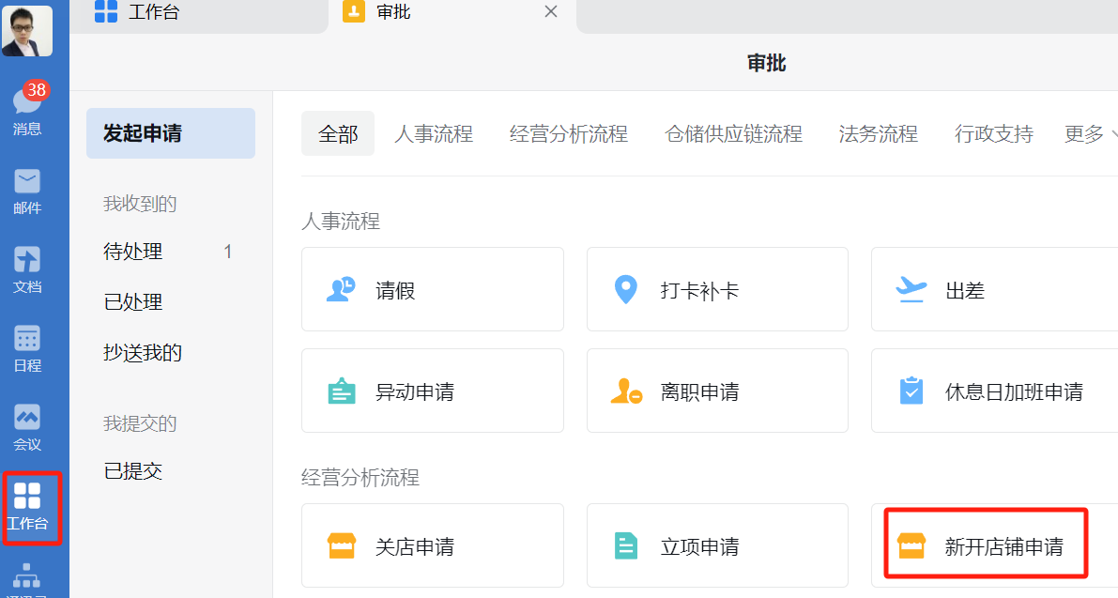This screenshot has width=1118, height=598.
Task: Open the 立项申请 request card
Action: (x=717, y=545)
